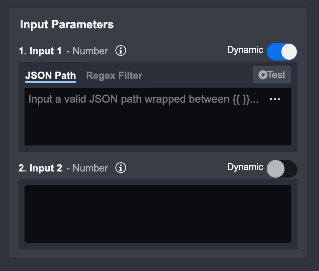This screenshot has height=271, width=319.
Task: Click the Number type label of Input 1
Action: (x=90, y=51)
